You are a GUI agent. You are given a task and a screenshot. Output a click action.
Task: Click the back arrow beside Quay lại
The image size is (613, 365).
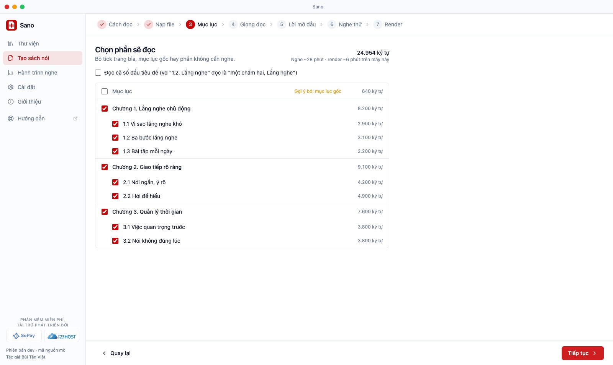tap(104, 353)
